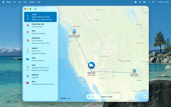The image size is (171, 107).
Task: Click the Los Angeles label on map
Action: (x=79, y=78)
